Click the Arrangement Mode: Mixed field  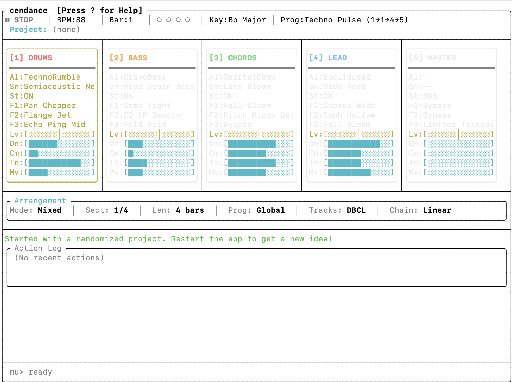[36, 210]
